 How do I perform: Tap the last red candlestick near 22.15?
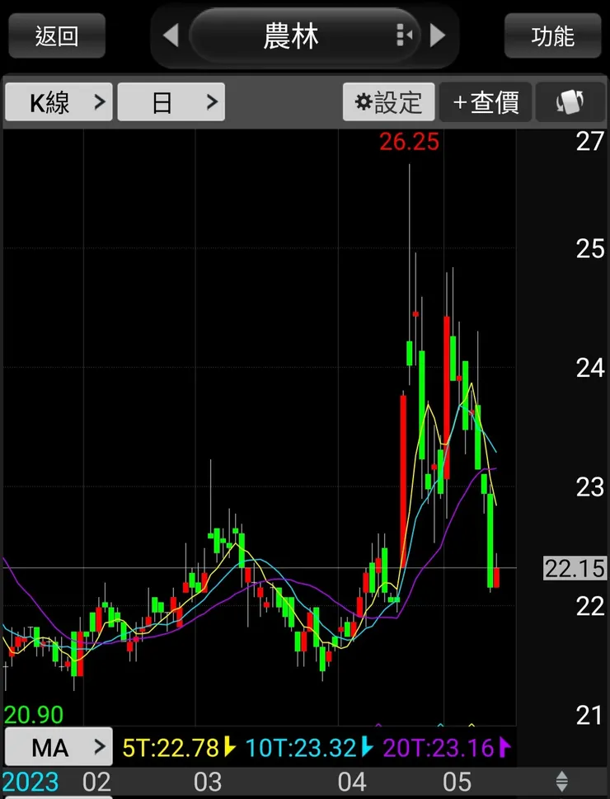pos(496,577)
